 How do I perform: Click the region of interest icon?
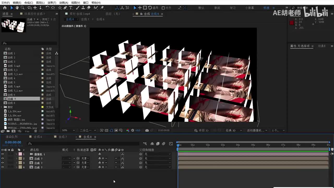click(116, 130)
